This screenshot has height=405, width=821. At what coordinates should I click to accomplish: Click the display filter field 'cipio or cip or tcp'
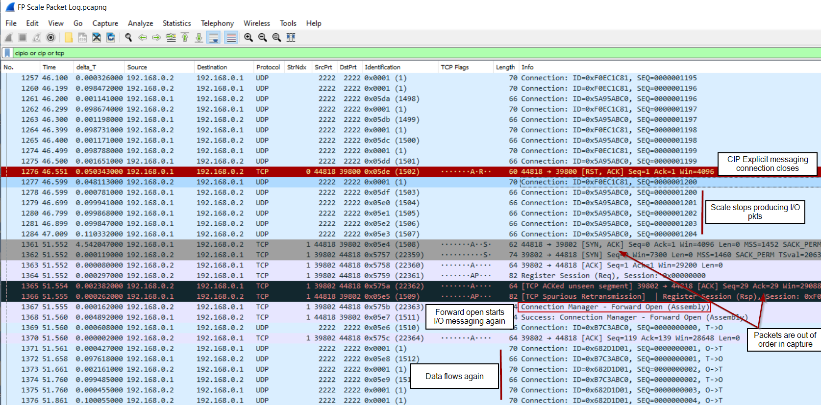coord(417,53)
